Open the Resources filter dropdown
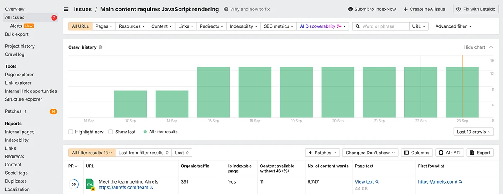503x194 pixels. coord(132,26)
